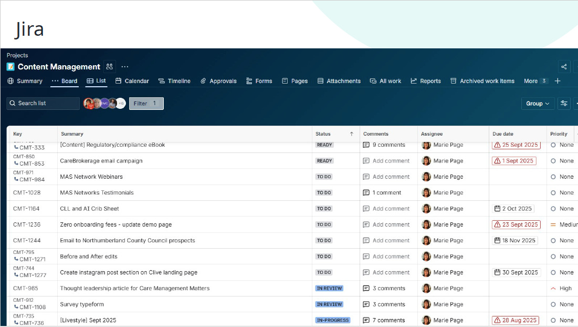Open the Group dropdown
The height and width of the screenshot is (327, 578).
click(x=538, y=104)
